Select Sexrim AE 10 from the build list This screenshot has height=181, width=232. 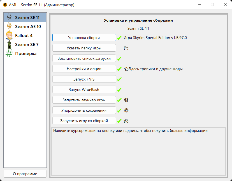coord(28,27)
